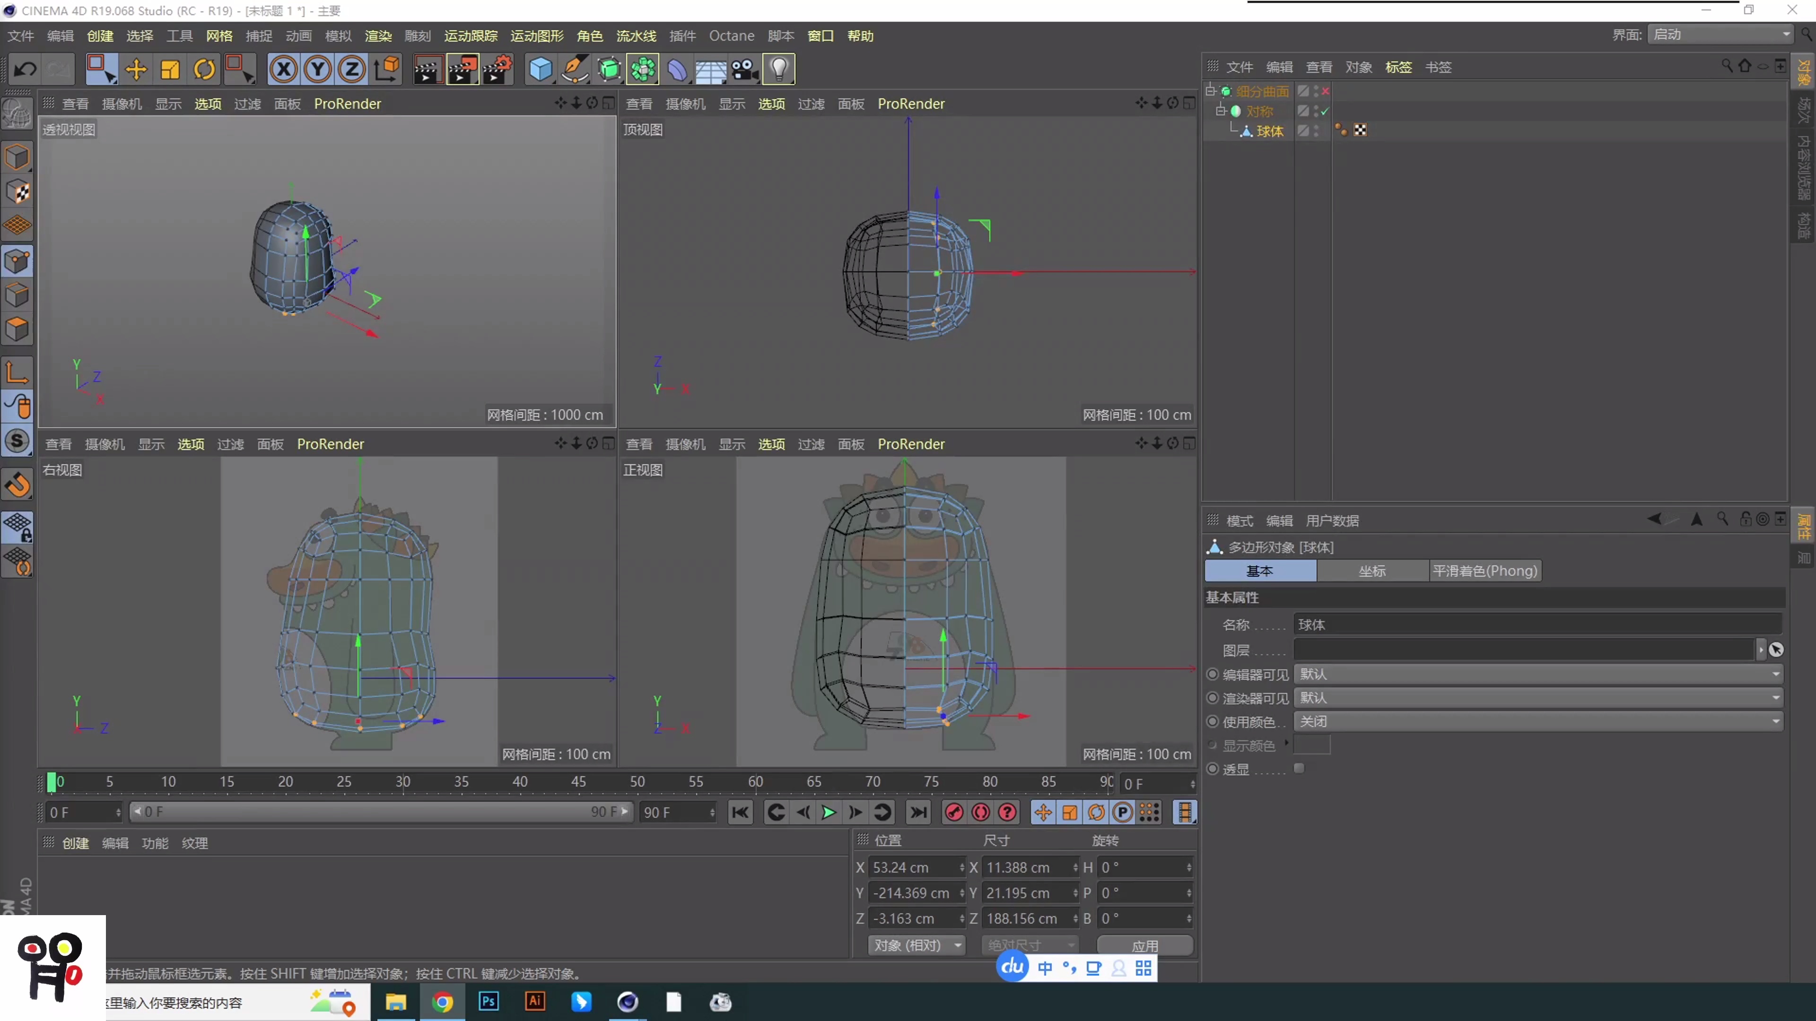Select the camera icon in top toolbar
The image size is (1816, 1021).
click(x=744, y=69)
